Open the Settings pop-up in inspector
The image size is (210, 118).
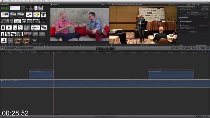185,45
